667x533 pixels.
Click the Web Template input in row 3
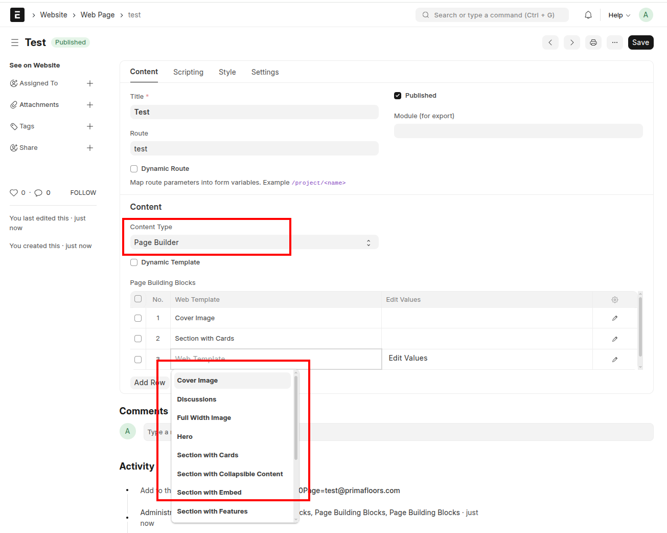(276, 359)
